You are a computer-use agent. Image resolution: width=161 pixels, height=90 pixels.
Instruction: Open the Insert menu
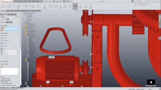[26, 1]
